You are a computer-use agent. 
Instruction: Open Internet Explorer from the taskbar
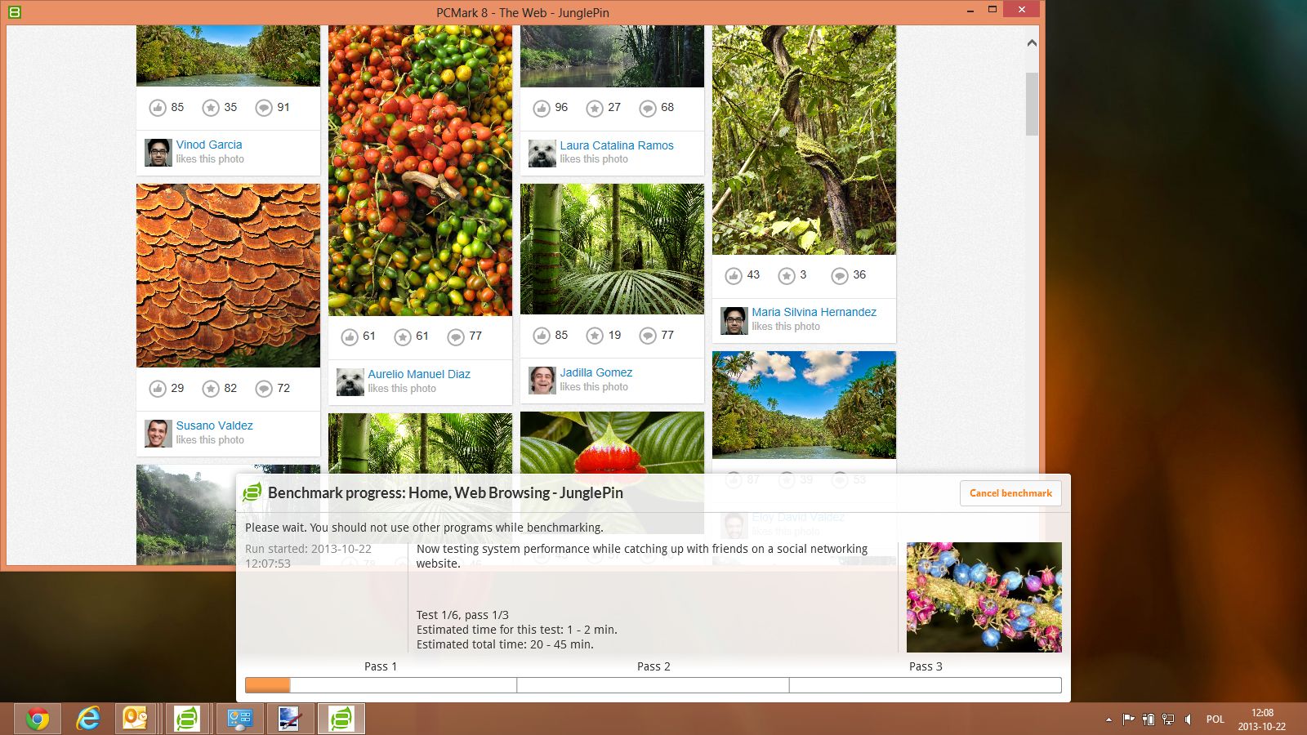87,719
